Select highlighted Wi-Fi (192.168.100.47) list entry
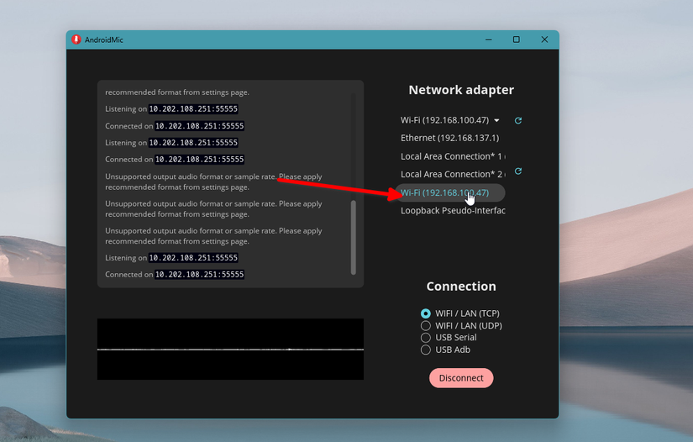 (445, 192)
